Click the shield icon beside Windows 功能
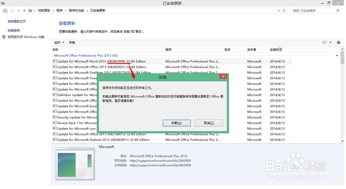 tap(4, 37)
